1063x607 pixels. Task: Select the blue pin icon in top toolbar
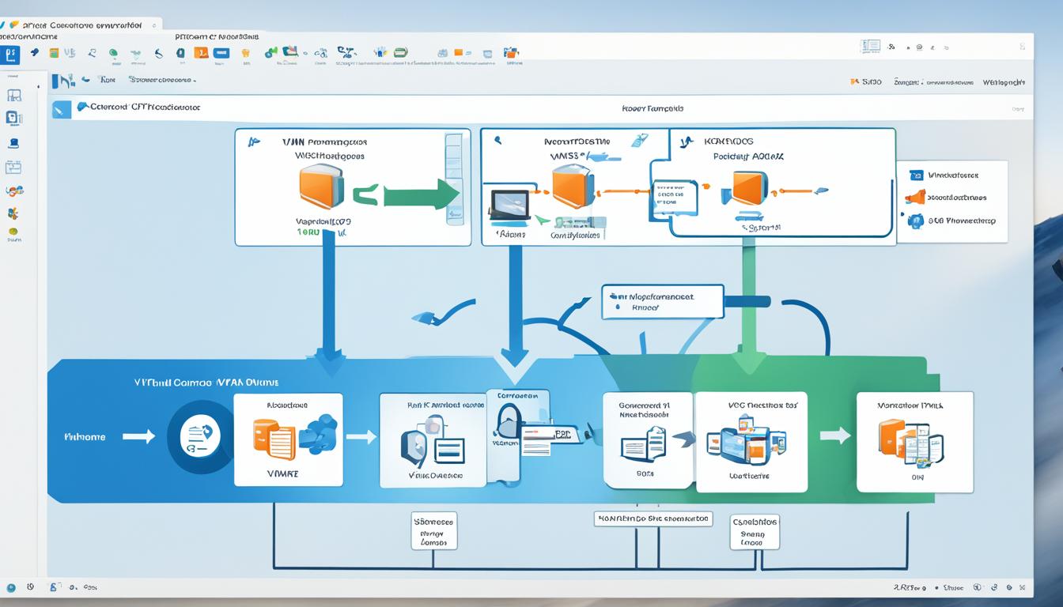tap(34, 53)
